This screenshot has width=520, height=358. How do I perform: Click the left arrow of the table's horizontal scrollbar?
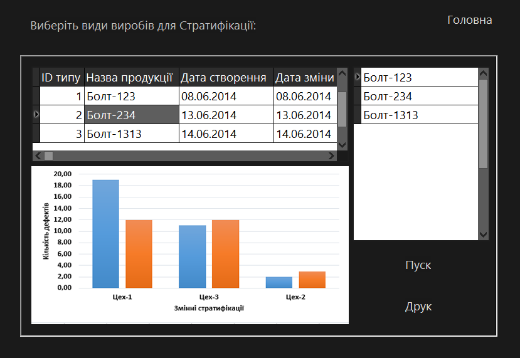38,155
